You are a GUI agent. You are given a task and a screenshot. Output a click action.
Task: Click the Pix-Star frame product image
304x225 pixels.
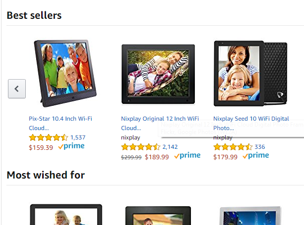(x=65, y=74)
